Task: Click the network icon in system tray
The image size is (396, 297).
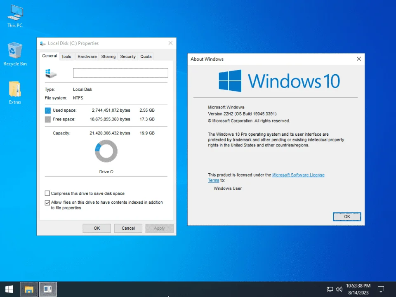Action: click(330, 289)
